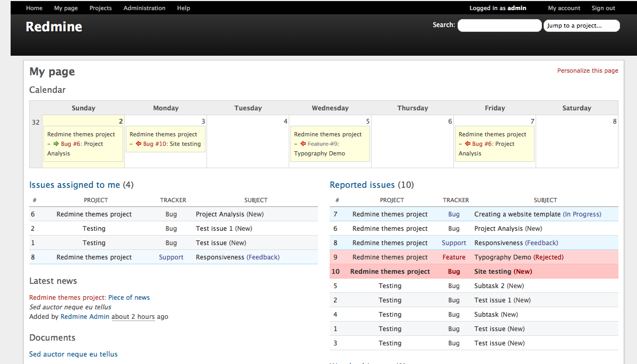Viewport: 637px width, 364px height.
Task: Open the Piece of news link
Action: (129, 298)
